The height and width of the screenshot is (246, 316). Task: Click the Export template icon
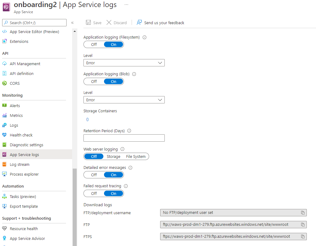(x=4, y=206)
